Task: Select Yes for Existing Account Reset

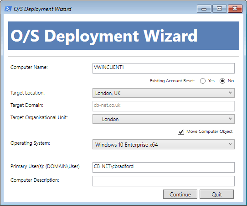Action: (x=203, y=81)
